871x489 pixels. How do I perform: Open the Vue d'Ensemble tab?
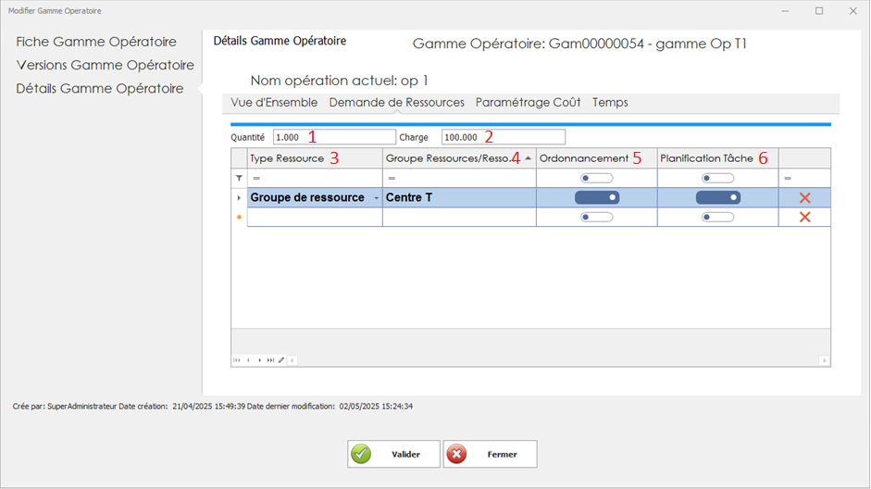click(x=274, y=103)
